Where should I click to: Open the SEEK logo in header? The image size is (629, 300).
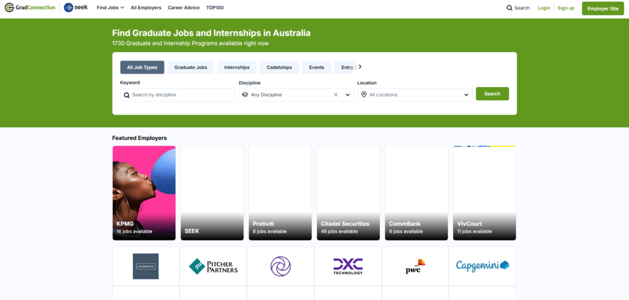(x=75, y=8)
